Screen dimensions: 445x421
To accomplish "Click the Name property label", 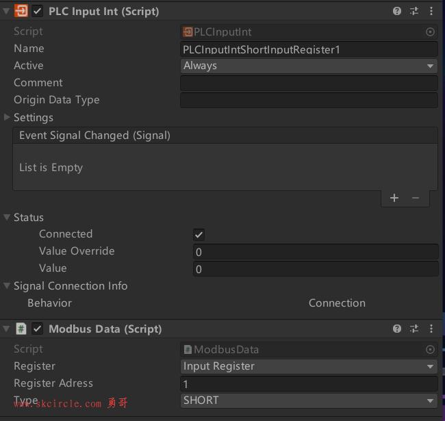I will click(29, 49).
